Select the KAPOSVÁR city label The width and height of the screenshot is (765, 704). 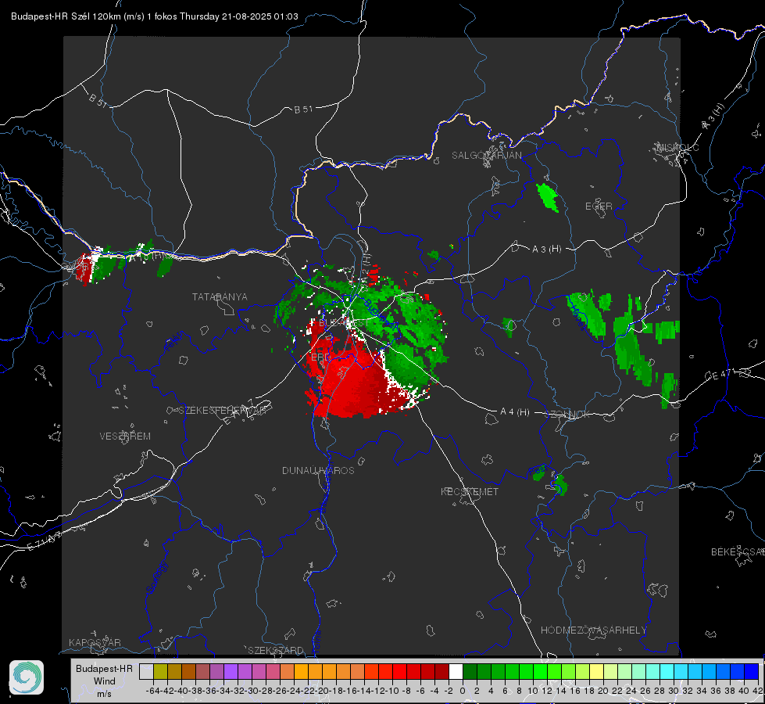(x=95, y=642)
